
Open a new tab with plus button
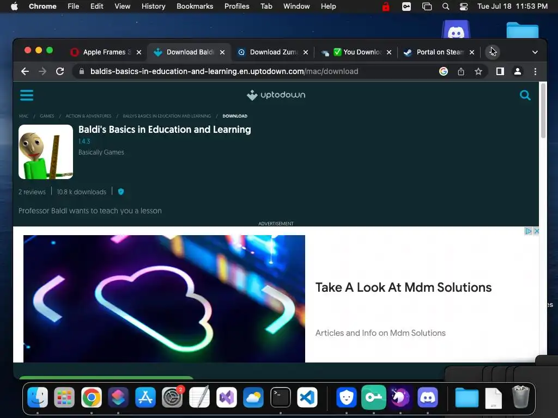pos(493,52)
